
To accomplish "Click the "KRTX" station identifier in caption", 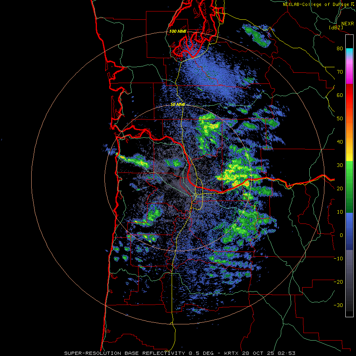I will (232, 353).
